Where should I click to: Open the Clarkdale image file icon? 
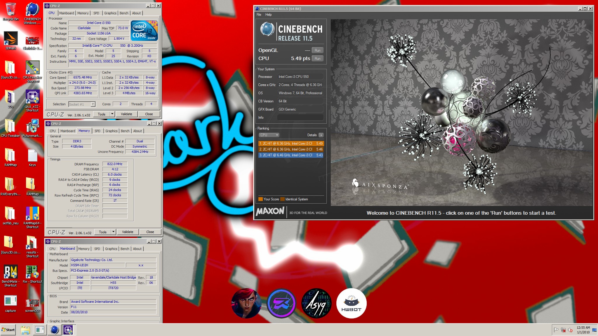pos(32,42)
